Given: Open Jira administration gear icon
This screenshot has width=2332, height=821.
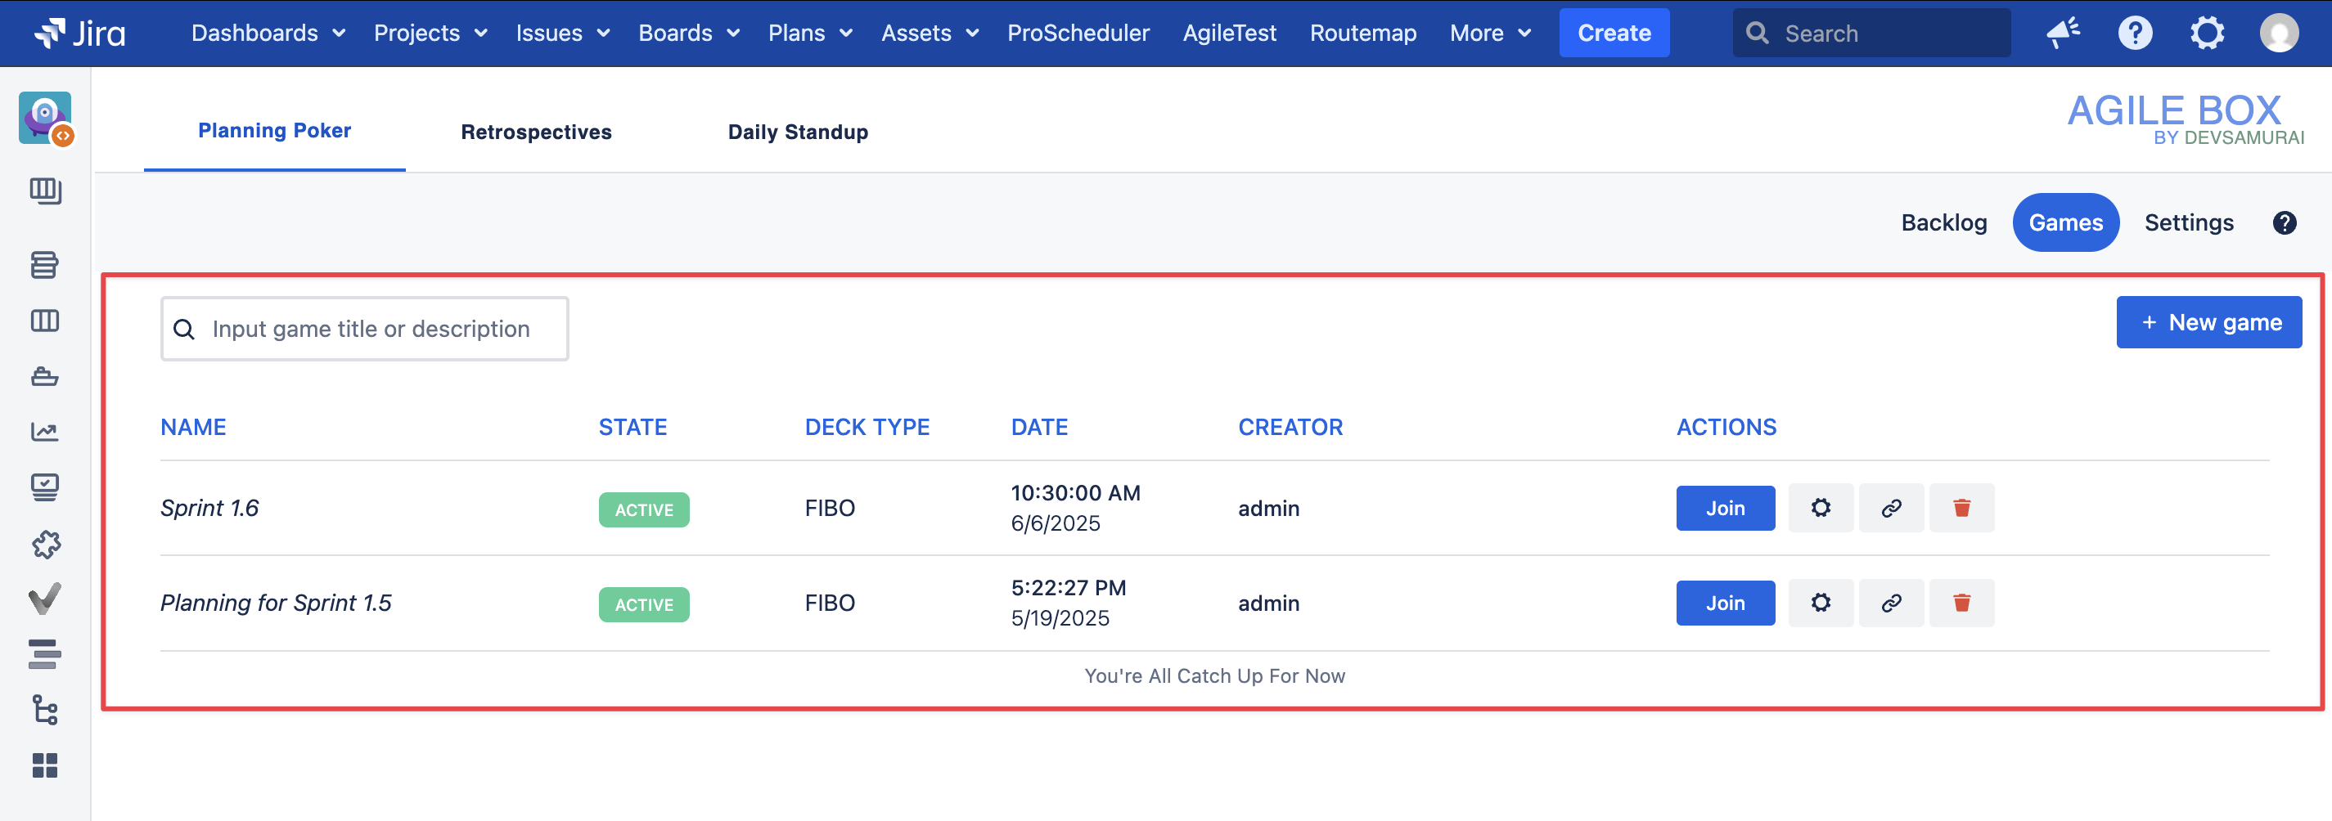Looking at the screenshot, I should (2206, 34).
